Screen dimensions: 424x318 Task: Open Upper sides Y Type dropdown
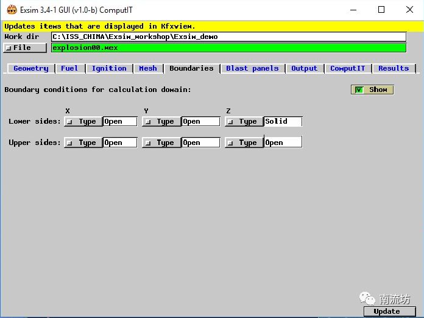coord(161,143)
